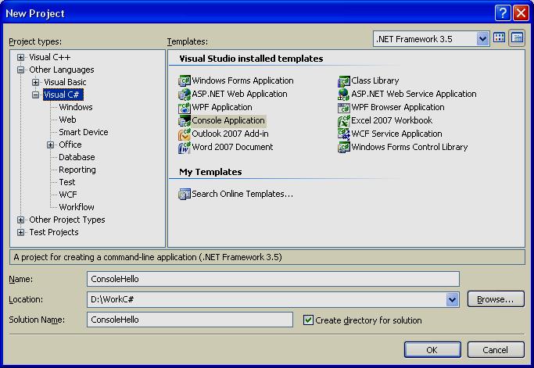Open the .NET Framework version dropdown

pos(482,39)
